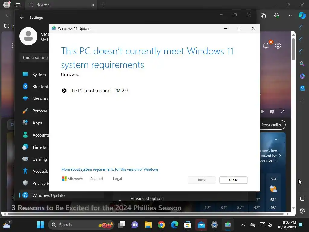The image size is (309, 232).
Task: Close the Windows 11 Update dialog with X
Action: tap(253, 29)
